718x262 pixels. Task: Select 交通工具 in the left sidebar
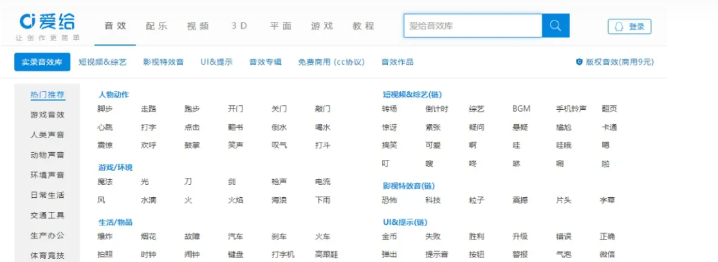(48, 215)
